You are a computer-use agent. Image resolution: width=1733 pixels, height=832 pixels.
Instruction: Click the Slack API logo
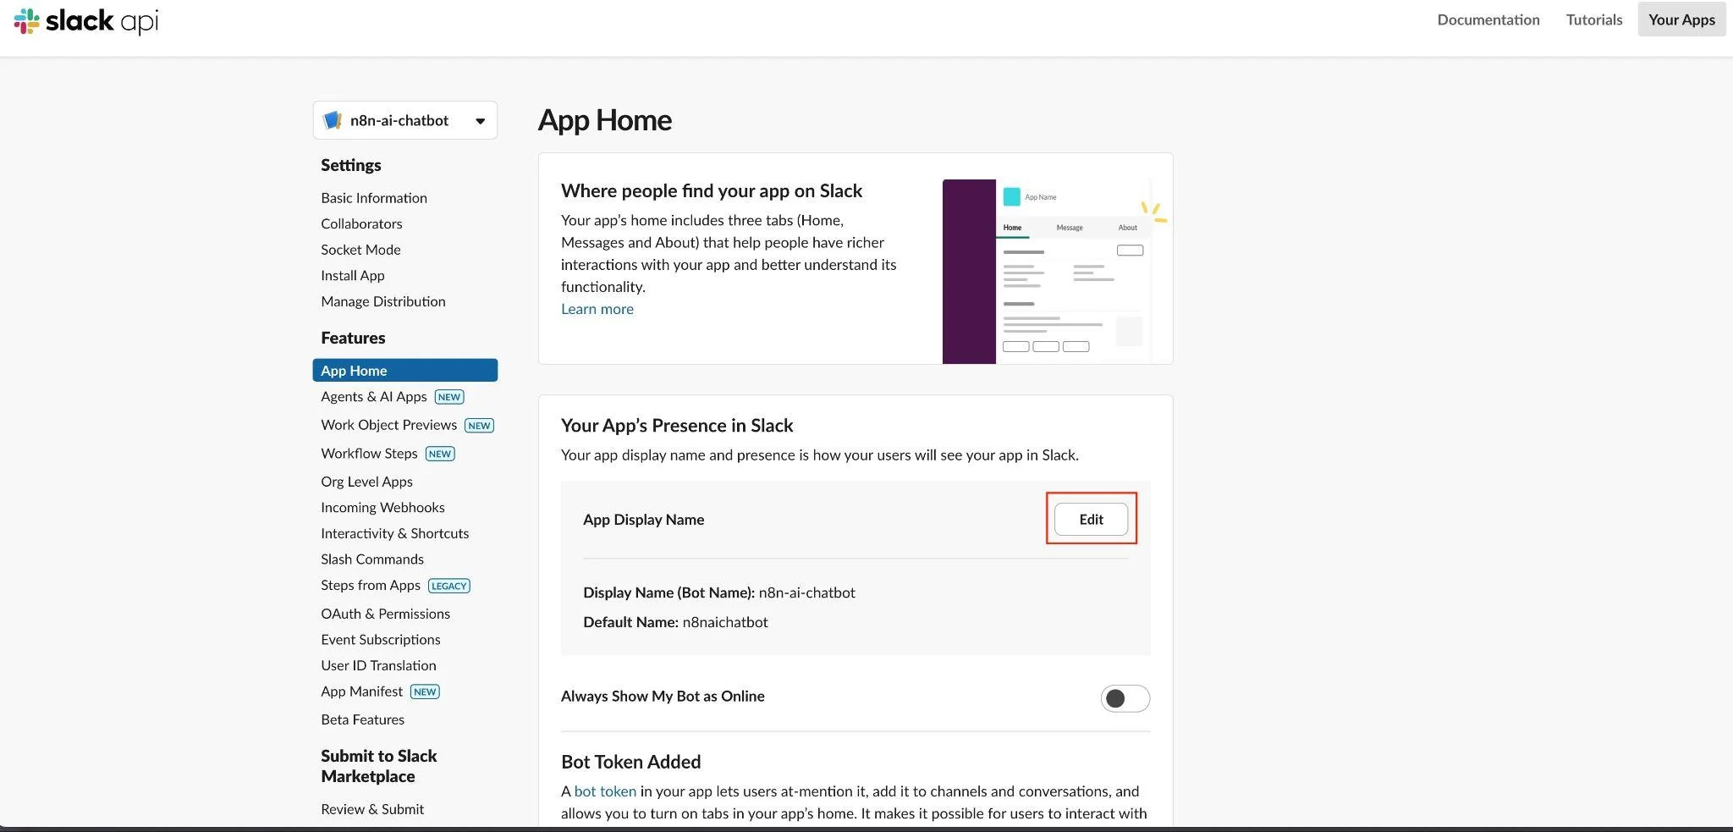click(86, 20)
